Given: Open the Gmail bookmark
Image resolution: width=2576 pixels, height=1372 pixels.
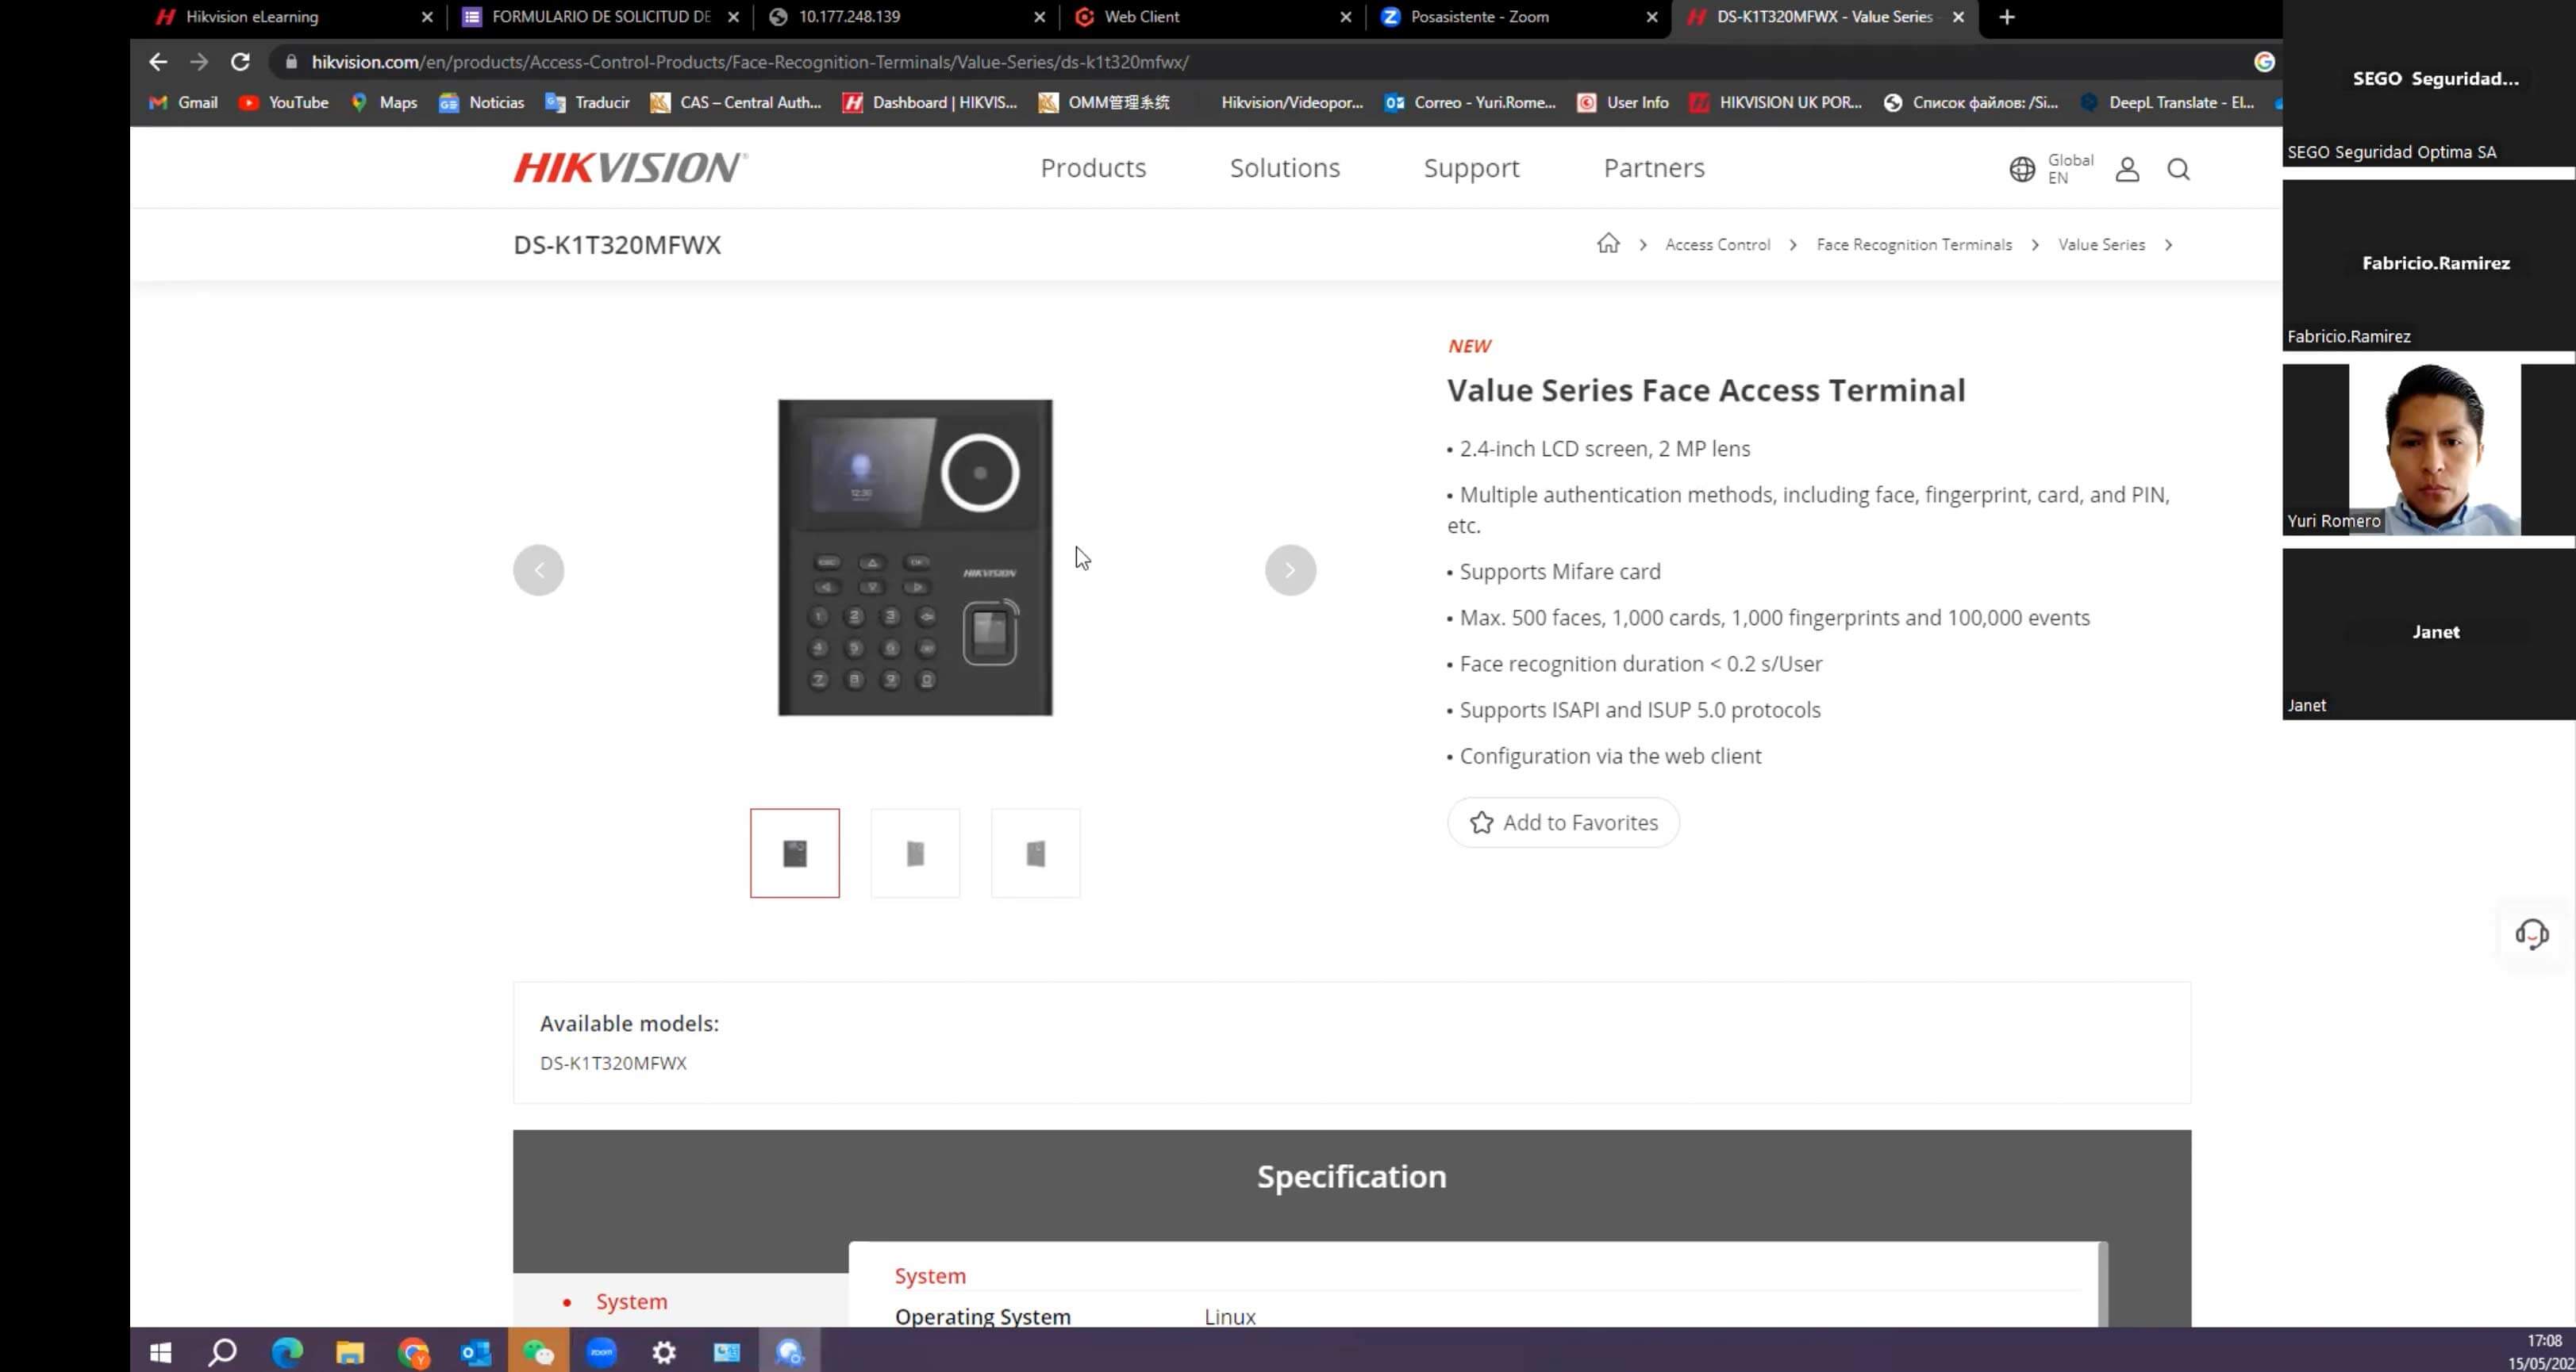Looking at the screenshot, I should tap(183, 103).
